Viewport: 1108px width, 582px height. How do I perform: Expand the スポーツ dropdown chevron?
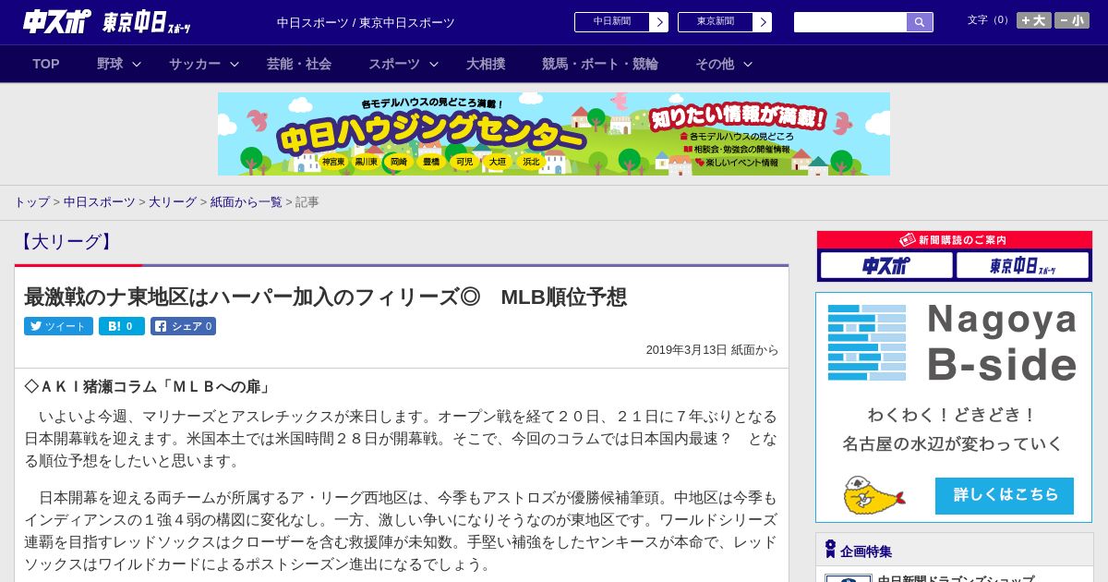(434, 64)
